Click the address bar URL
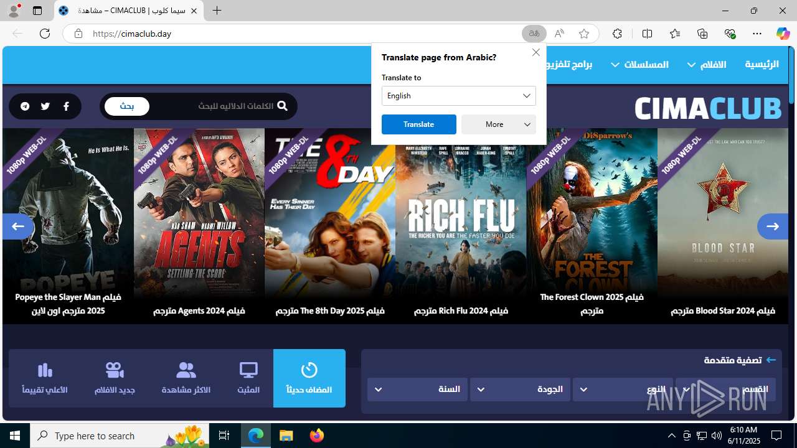 [132, 34]
